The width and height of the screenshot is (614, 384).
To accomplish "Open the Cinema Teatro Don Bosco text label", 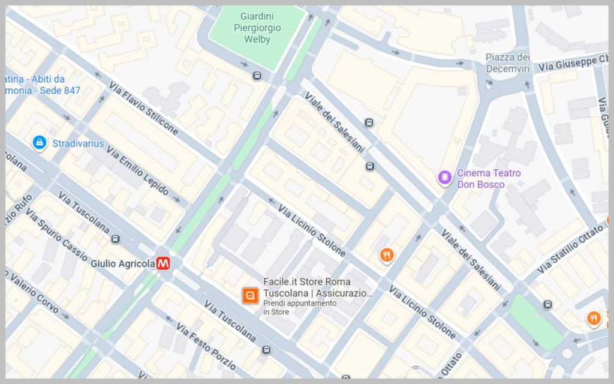I will point(489,179).
